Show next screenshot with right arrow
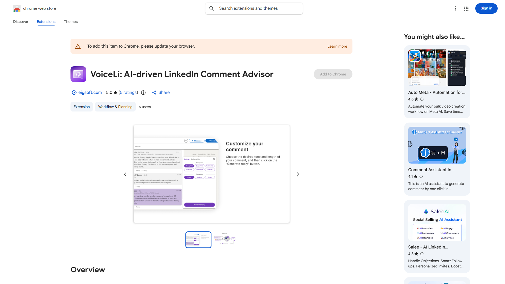This screenshot has height=284, width=505. [x=298, y=174]
